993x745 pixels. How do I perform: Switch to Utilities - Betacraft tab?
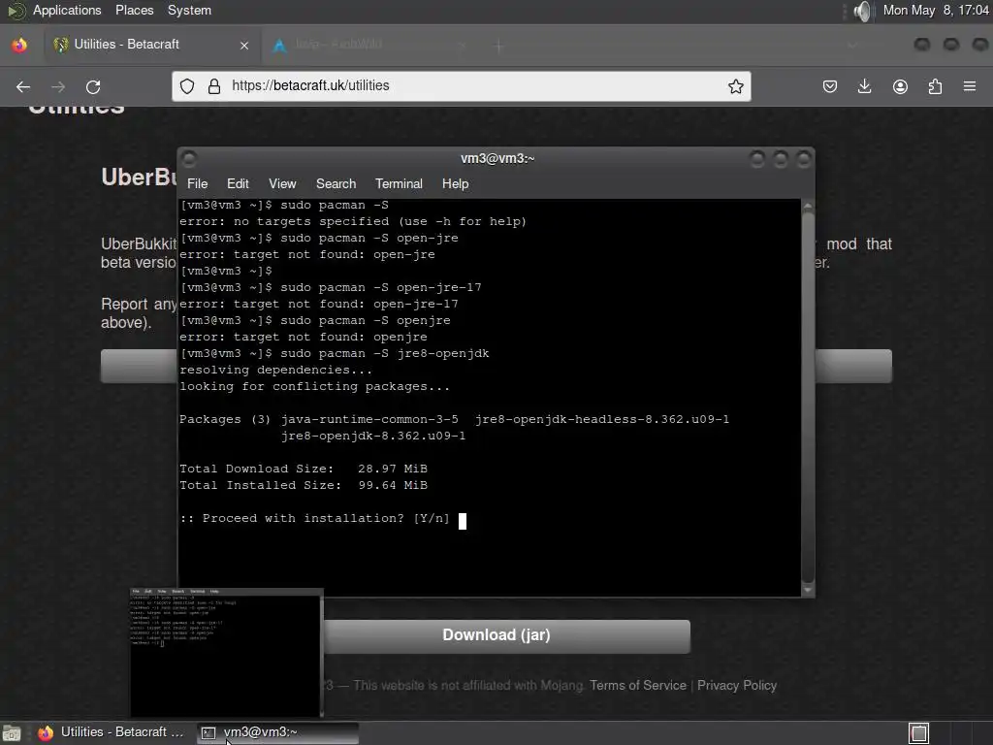[x=150, y=45]
